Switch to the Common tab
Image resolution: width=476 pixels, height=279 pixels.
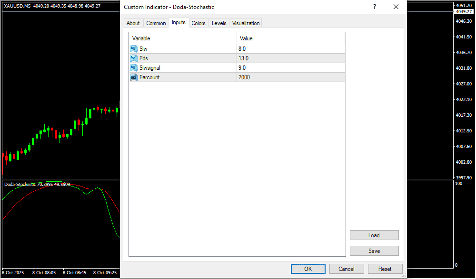[x=156, y=23]
